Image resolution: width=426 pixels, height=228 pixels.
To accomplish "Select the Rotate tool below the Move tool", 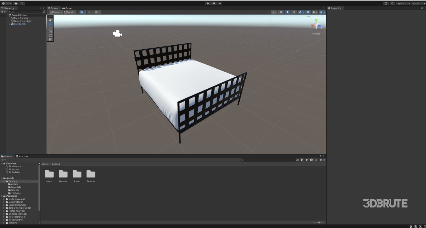I will point(50,28).
